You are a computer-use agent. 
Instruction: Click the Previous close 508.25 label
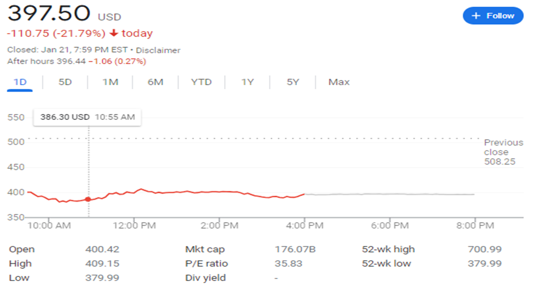point(503,152)
